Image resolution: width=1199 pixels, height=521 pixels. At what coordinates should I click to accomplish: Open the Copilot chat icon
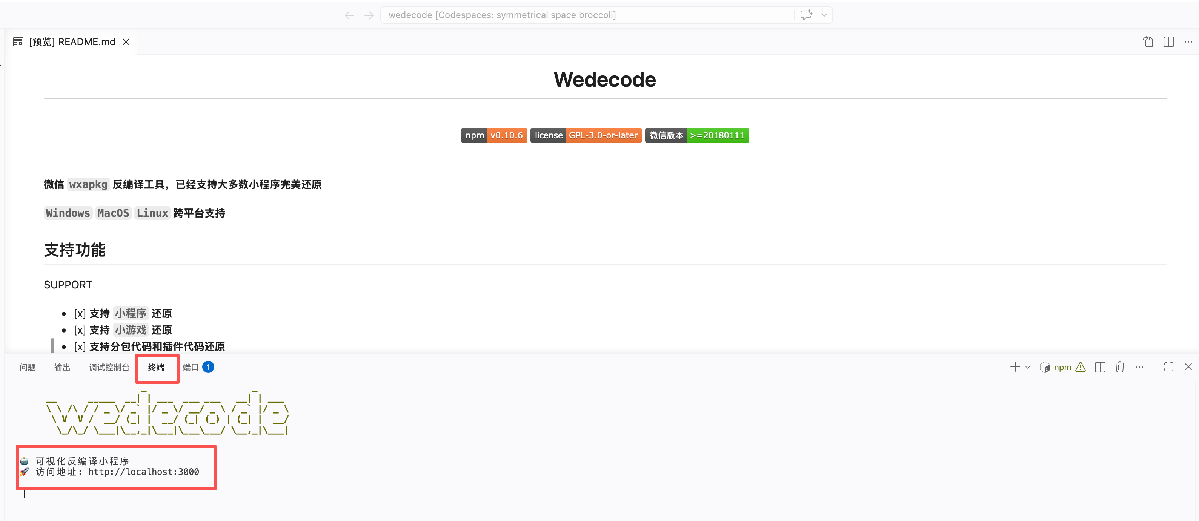pyautogui.click(x=806, y=15)
